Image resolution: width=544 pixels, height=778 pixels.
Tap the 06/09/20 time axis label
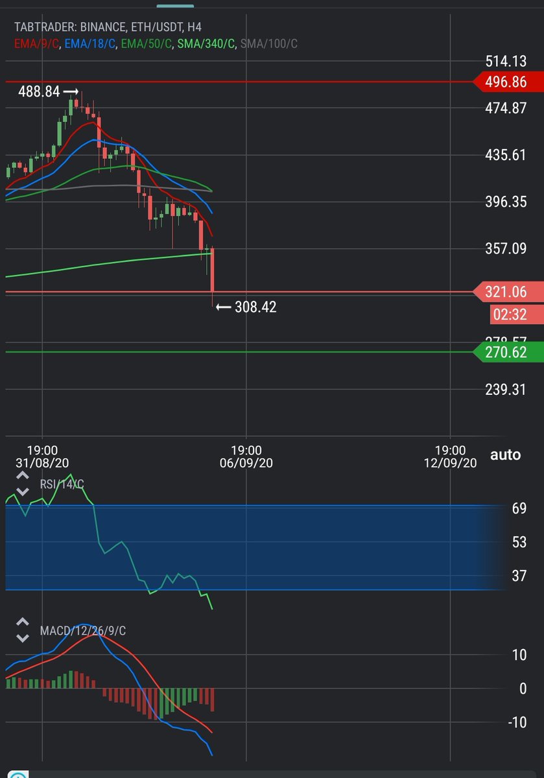coord(246,463)
